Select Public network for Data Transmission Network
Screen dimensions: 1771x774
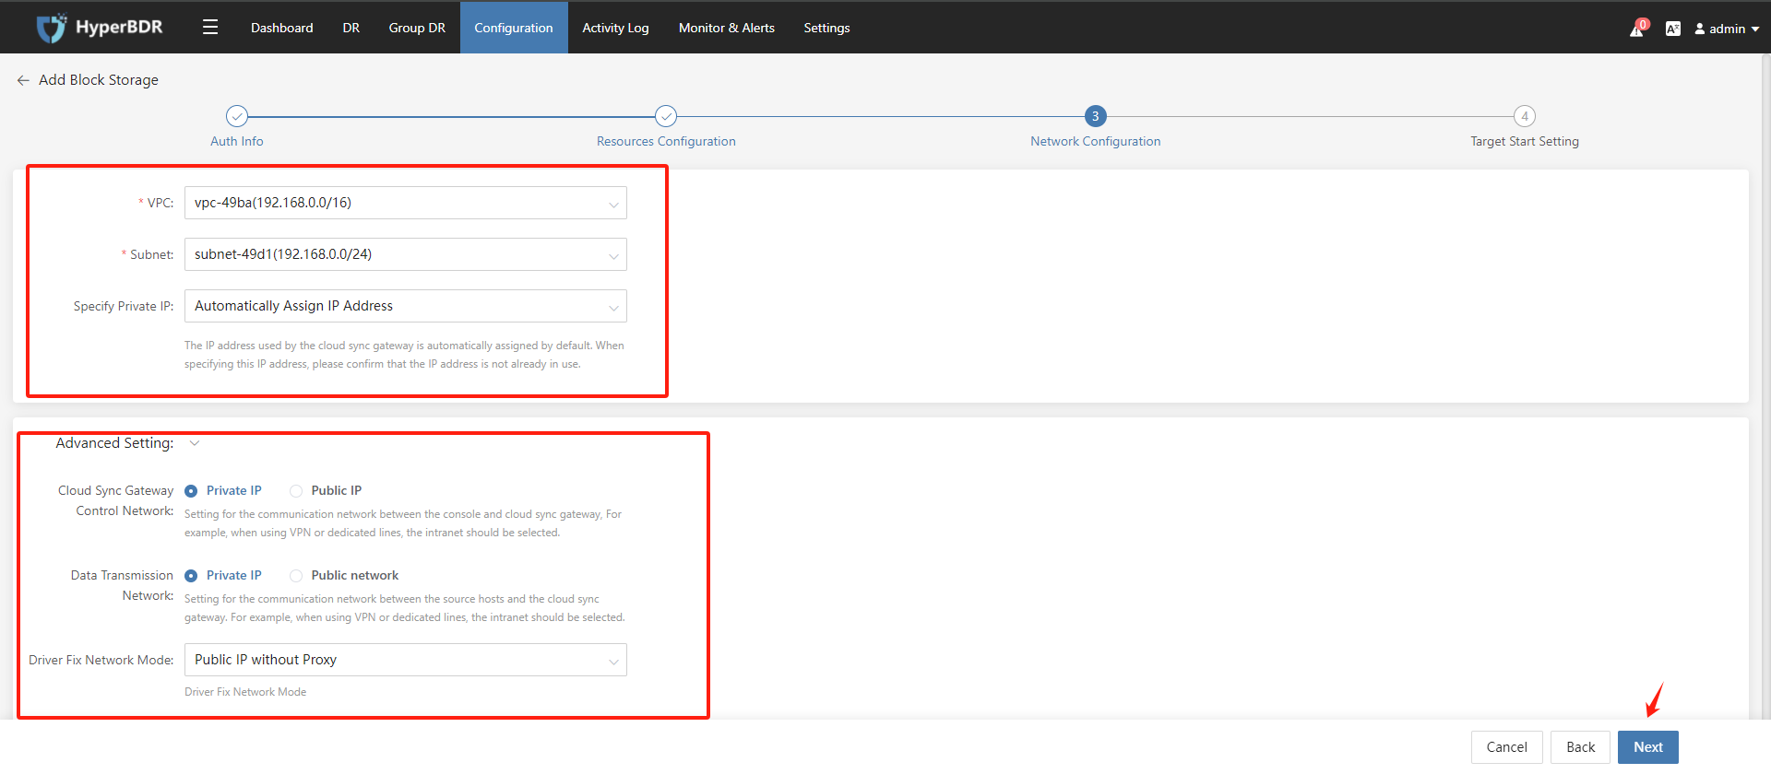(296, 576)
